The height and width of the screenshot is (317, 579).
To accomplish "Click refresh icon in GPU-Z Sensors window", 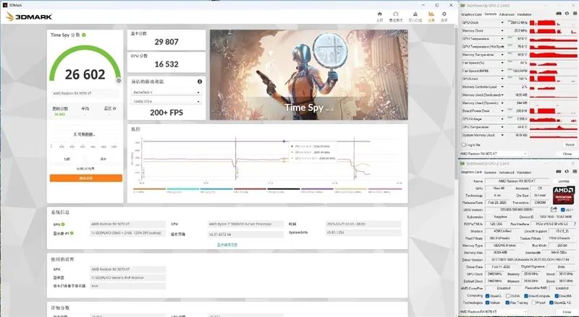I will tap(567, 14).
